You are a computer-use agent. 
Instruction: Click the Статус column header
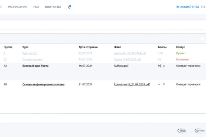click(181, 47)
